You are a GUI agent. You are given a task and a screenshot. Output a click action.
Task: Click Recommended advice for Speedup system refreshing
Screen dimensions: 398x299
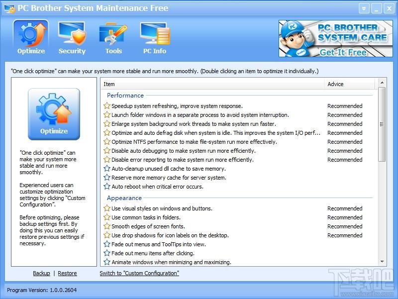(x=345, y=106)
